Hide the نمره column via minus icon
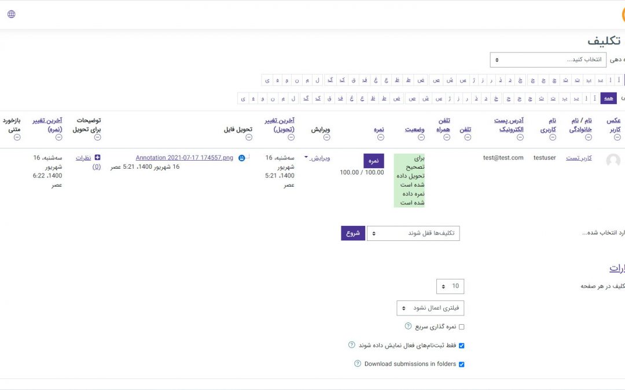This screenshot has height=390, width=625. (x=379, y=138)
